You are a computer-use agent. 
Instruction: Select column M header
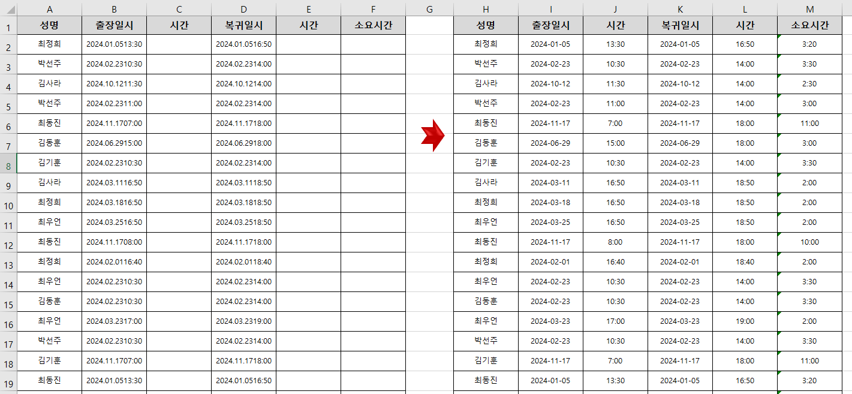point(809,8)
